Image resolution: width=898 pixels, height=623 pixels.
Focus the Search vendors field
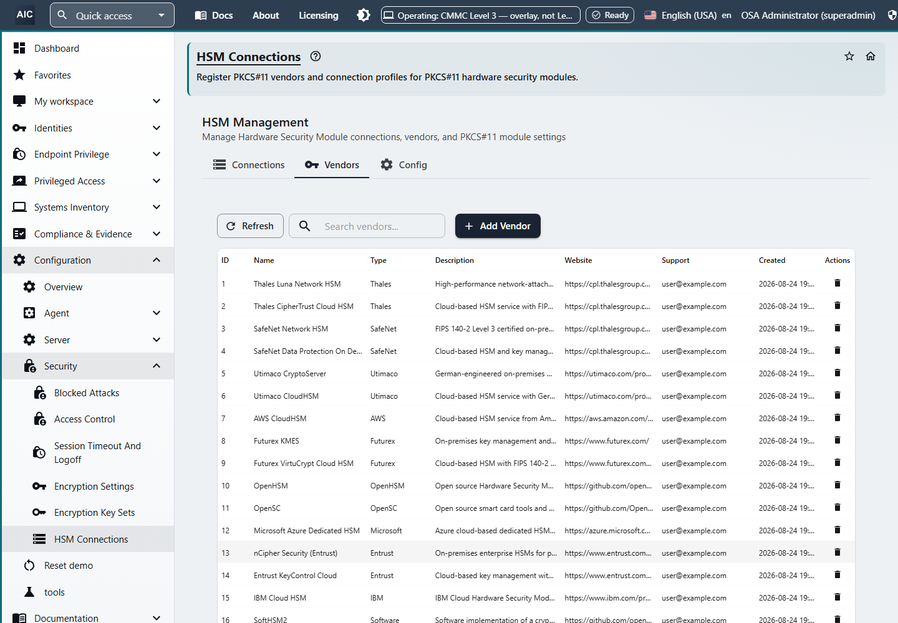[367, 226]
